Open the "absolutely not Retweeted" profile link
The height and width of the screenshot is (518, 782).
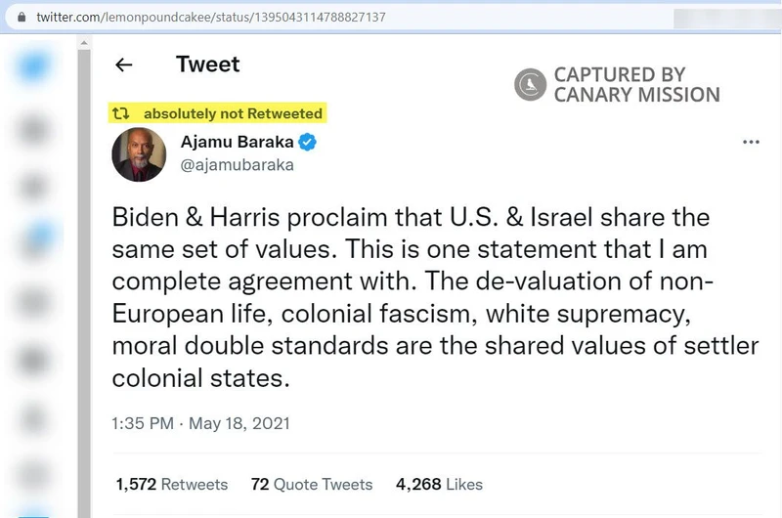coord(233,113)
